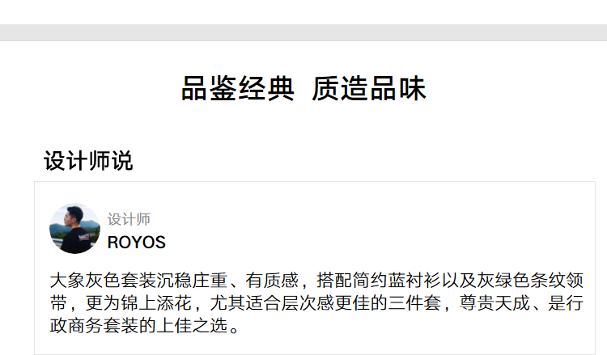The width and height of the screenshot is (607, 355).
Task: Select the 设计师说 section heading
Action: [x=88, y=160]
